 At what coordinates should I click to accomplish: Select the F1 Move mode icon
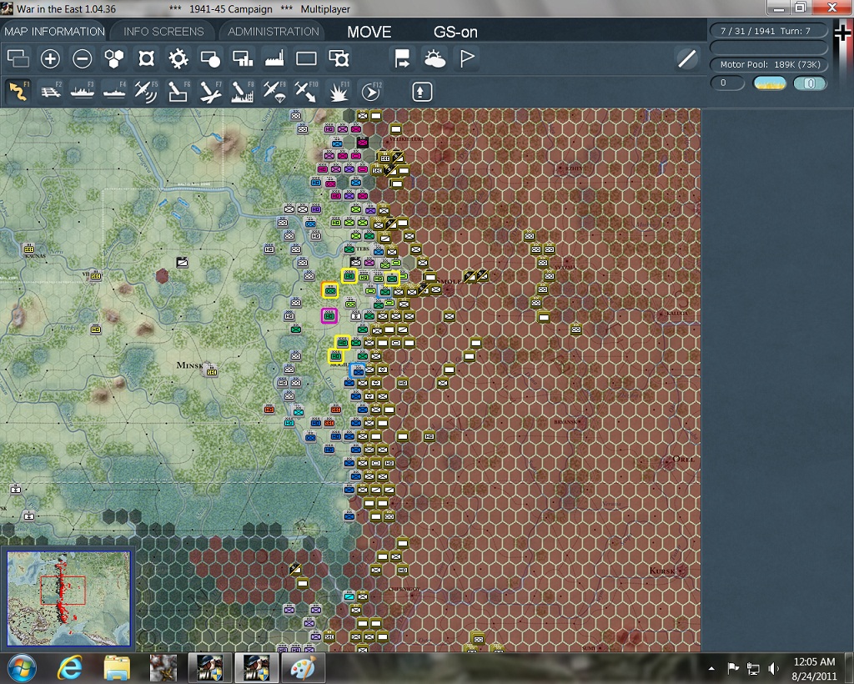pyautogui.click(x=18, y=91)
